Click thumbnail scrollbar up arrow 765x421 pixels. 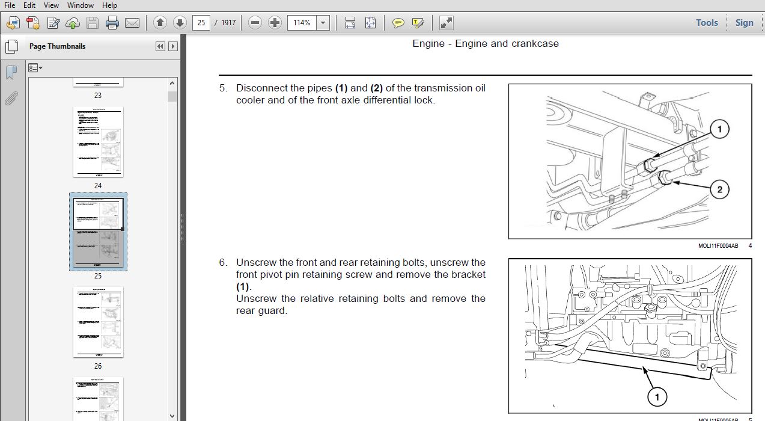pyautogui.click(x=172, y=84)
